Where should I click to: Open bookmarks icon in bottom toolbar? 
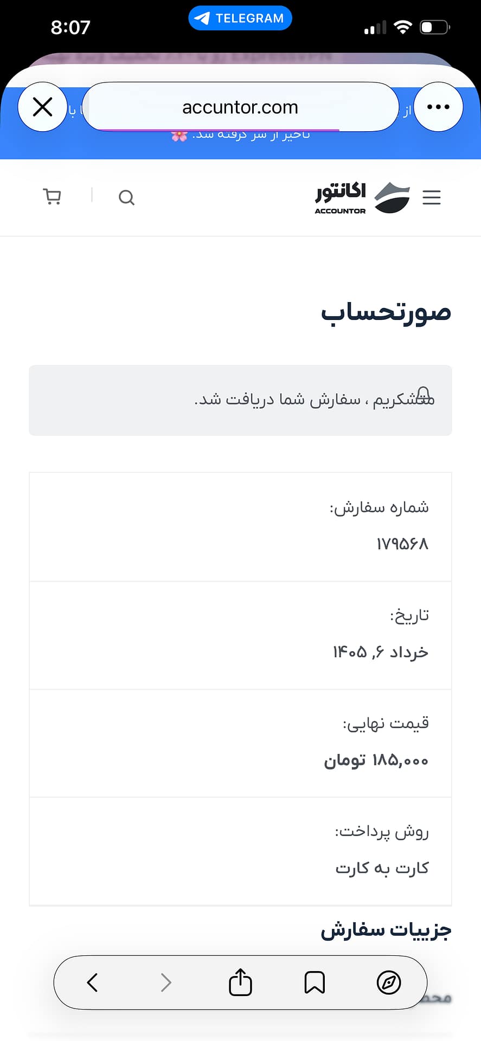point(315,982)
